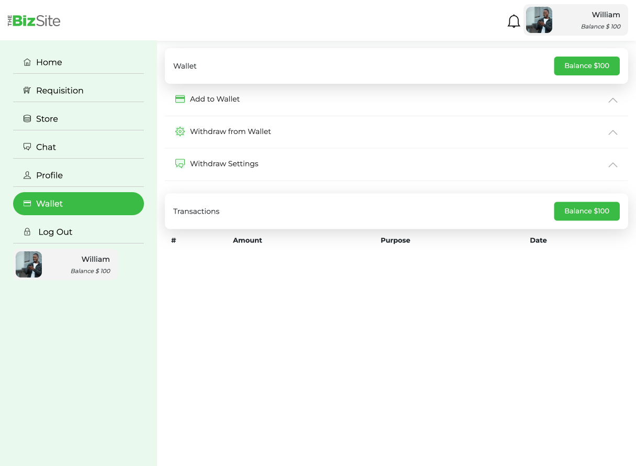Image resolution: width=636 pixels, height=466 pixels.
Task: Click the notification bell icon
Action: 514,21
